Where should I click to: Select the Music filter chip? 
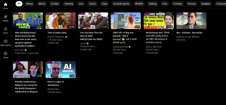pos(42,4)
